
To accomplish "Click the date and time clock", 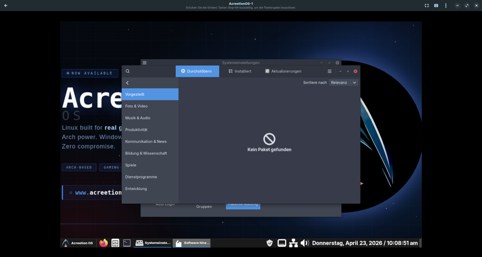I will pyautogui.click(x=365, y=243).
